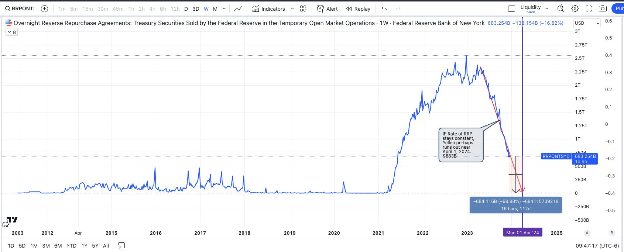Screen dimensions: 624x252
Task: Take a snapshot with camera icon
Action: [603, 9]
